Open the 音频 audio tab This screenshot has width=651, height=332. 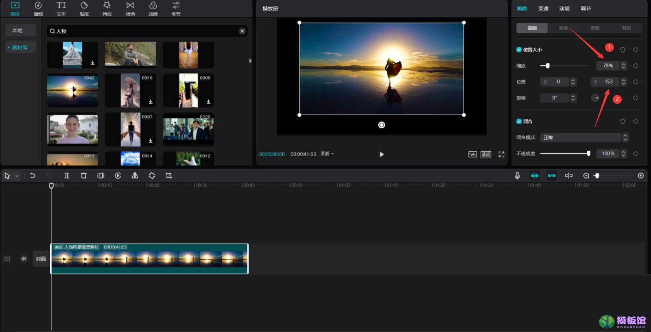[38, 9]
